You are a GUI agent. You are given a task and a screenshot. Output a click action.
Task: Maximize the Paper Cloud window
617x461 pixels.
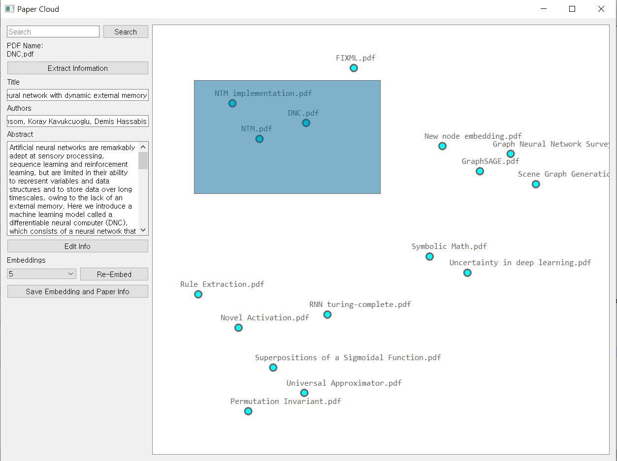pyautogui.click(x=572, y=9)
